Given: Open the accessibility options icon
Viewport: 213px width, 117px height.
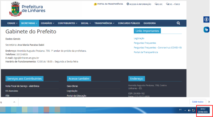Looking at the screenshot, I should pos(206,19).
